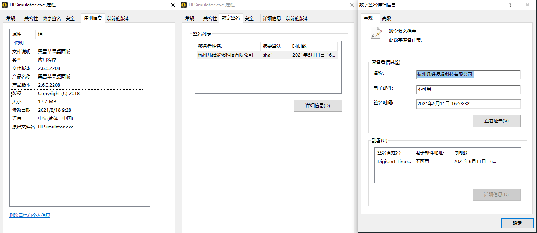Viewport: 537px width, 233px height.
Task: Click the HLSimulator app icon in the left title bar
Action: (5, 5)
